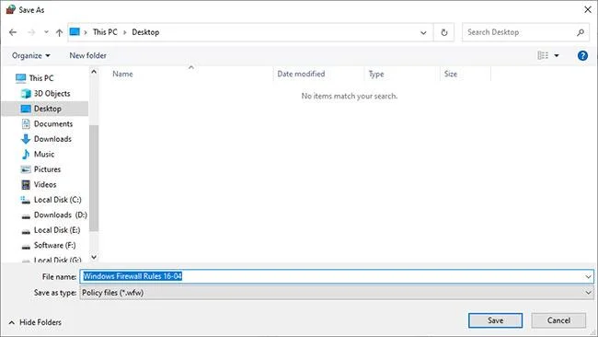Open Videos folder in sidebar
This screenshot has width=598, height=337.
click(45, 184)
